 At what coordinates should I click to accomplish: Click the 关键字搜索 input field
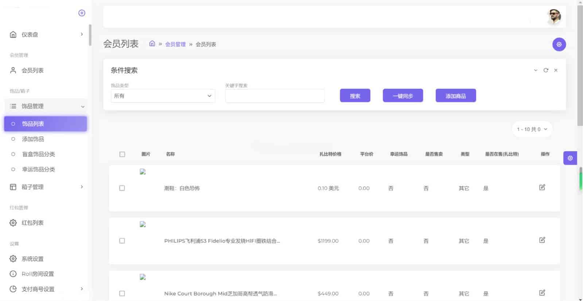tap(275, 96)
